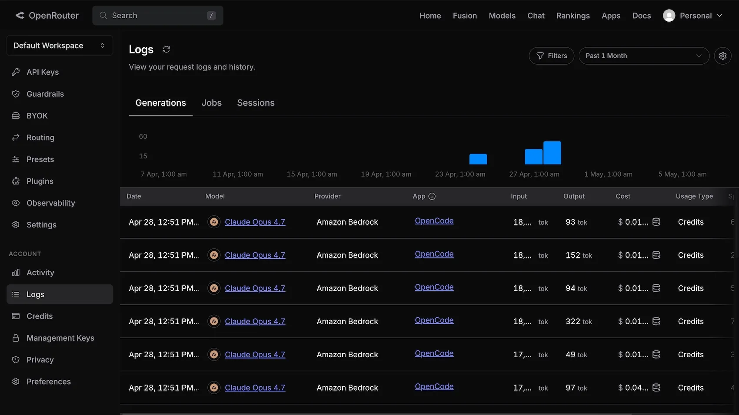Screen dimensions: 739x415
Task: Refresh the logs with the reload icon
Action: [166, 49]
